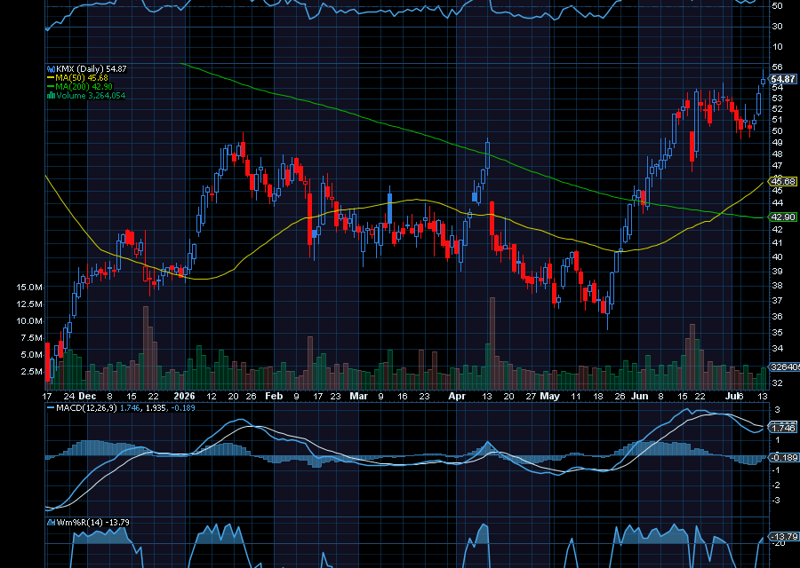Click the 37 price axis label
Viewport: 800px width, 568px height.
777,301
